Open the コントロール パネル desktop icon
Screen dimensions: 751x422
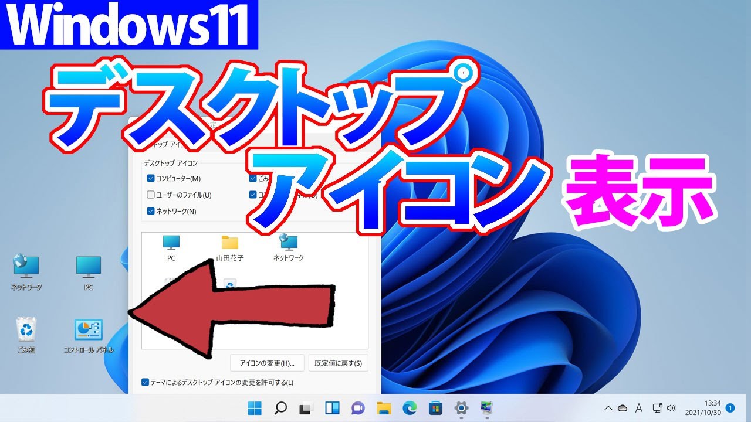[x=89, y=336]
